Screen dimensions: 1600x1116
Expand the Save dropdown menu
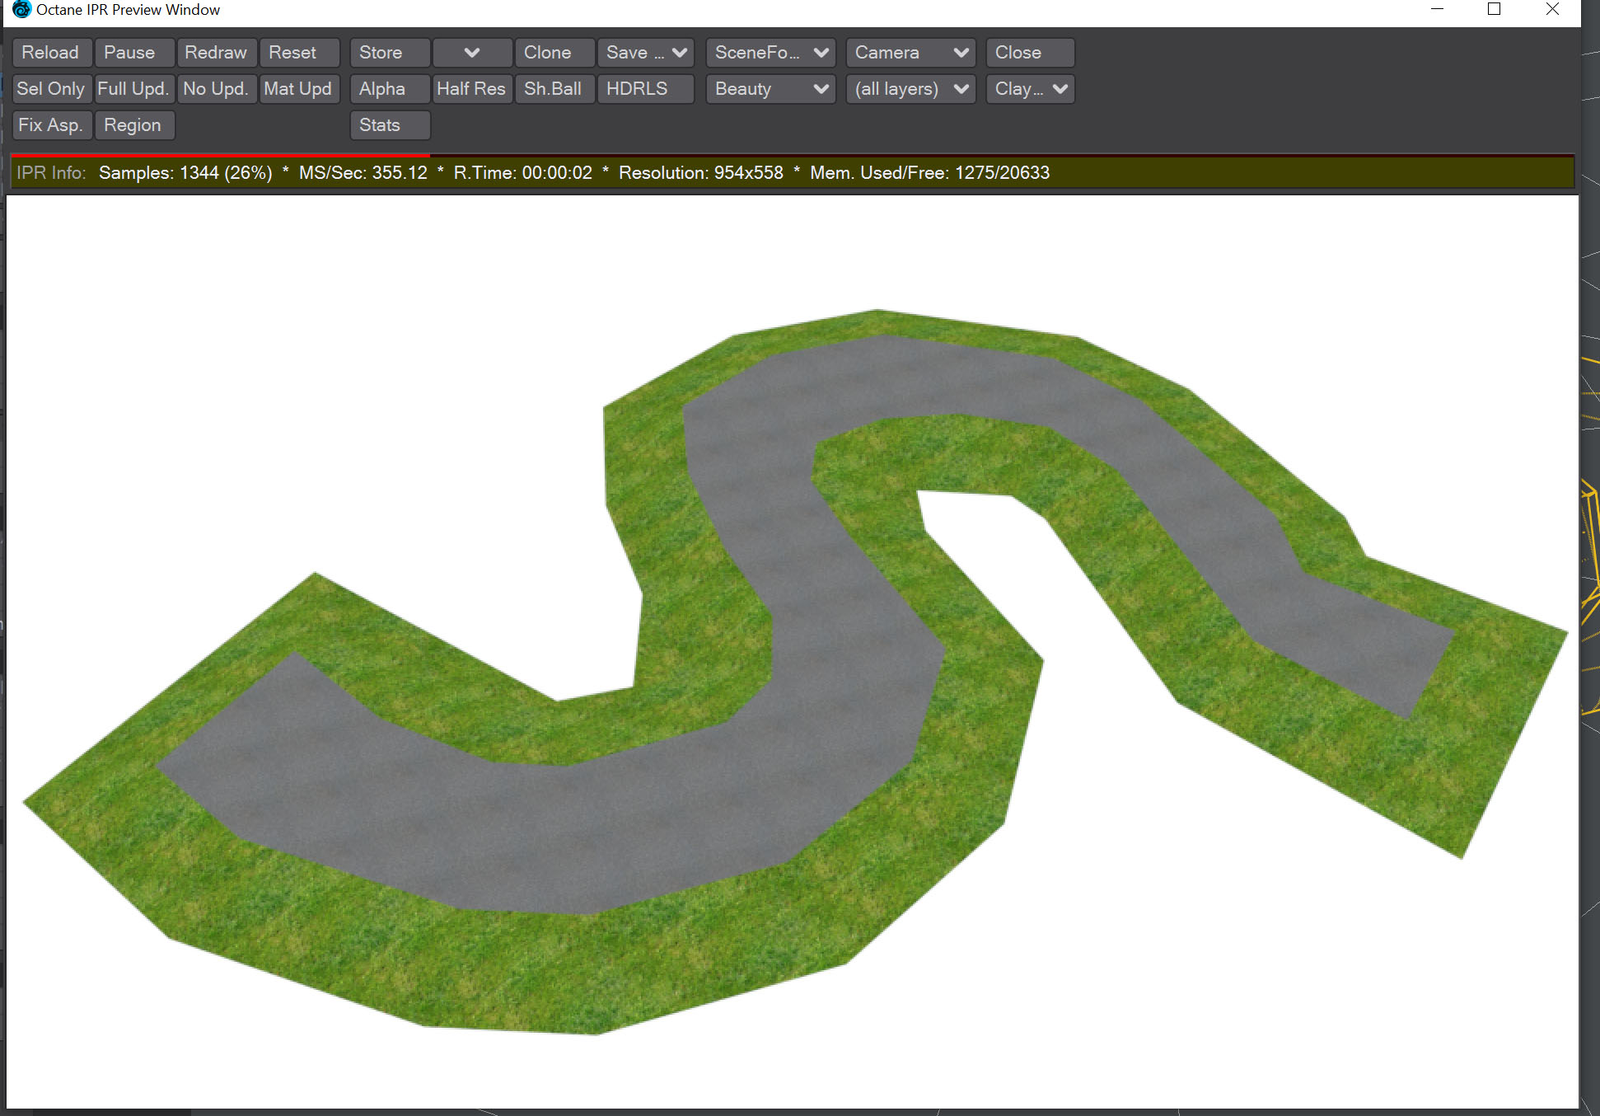[x=645, y=53]
